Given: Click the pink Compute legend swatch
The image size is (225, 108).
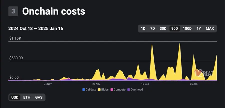Looking at the screenshot, I should click(112, 90).
